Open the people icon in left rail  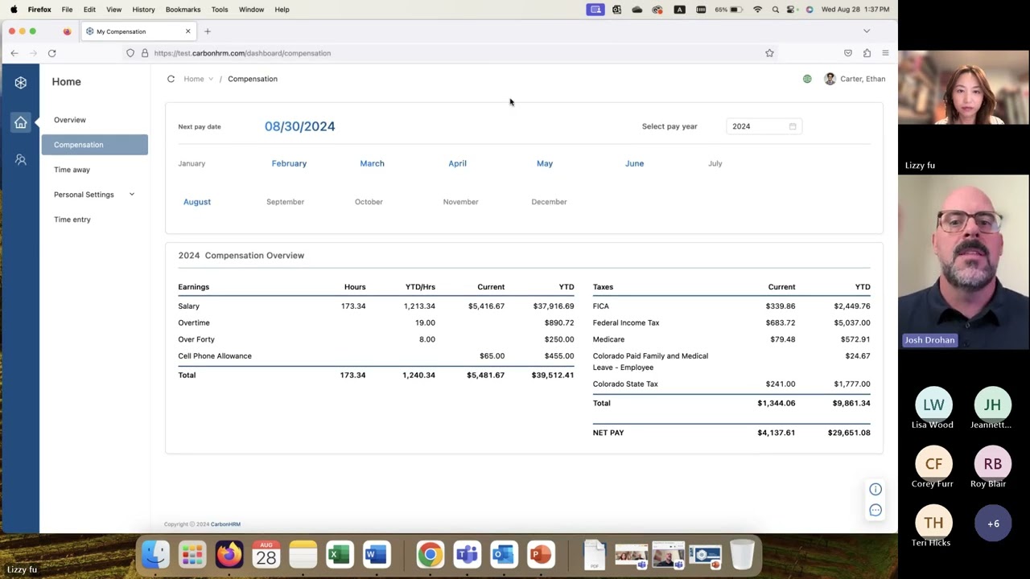(21, 160)
